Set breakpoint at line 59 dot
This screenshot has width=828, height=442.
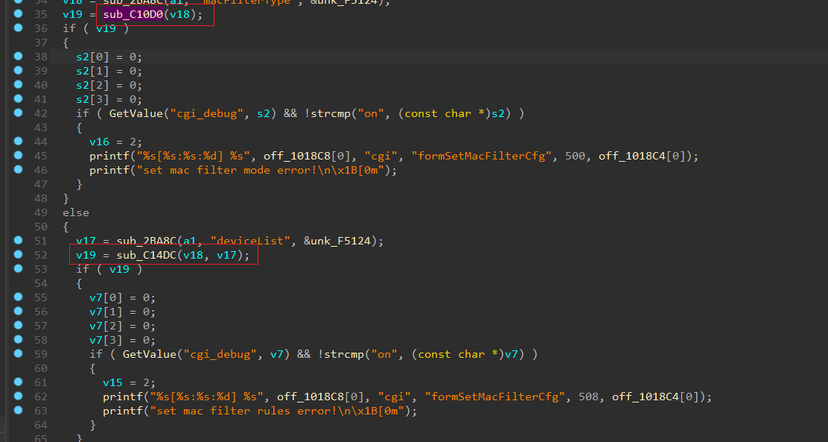pos(18,354)
